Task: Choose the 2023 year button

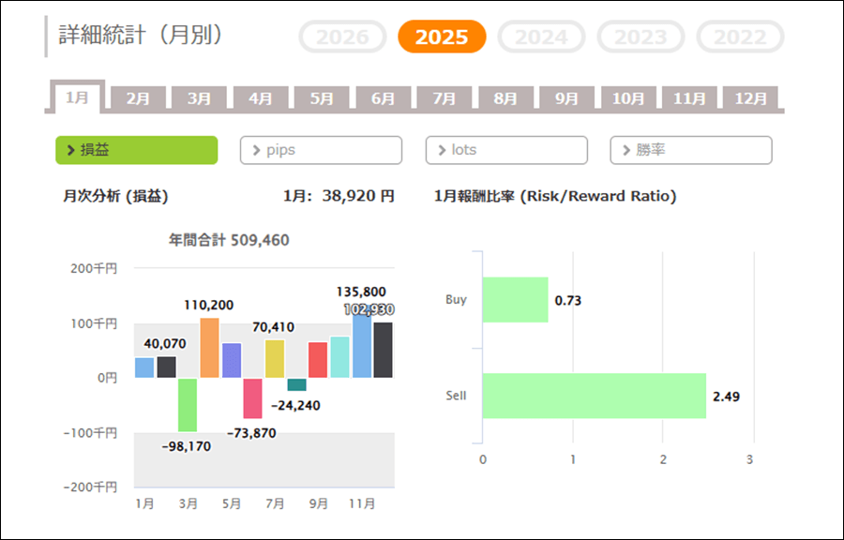Action: pyautogui.click(x=641, y=37)
